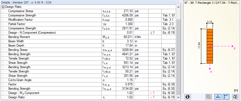
Task: Click the angle value 1.15
Action: pos(125,80)
